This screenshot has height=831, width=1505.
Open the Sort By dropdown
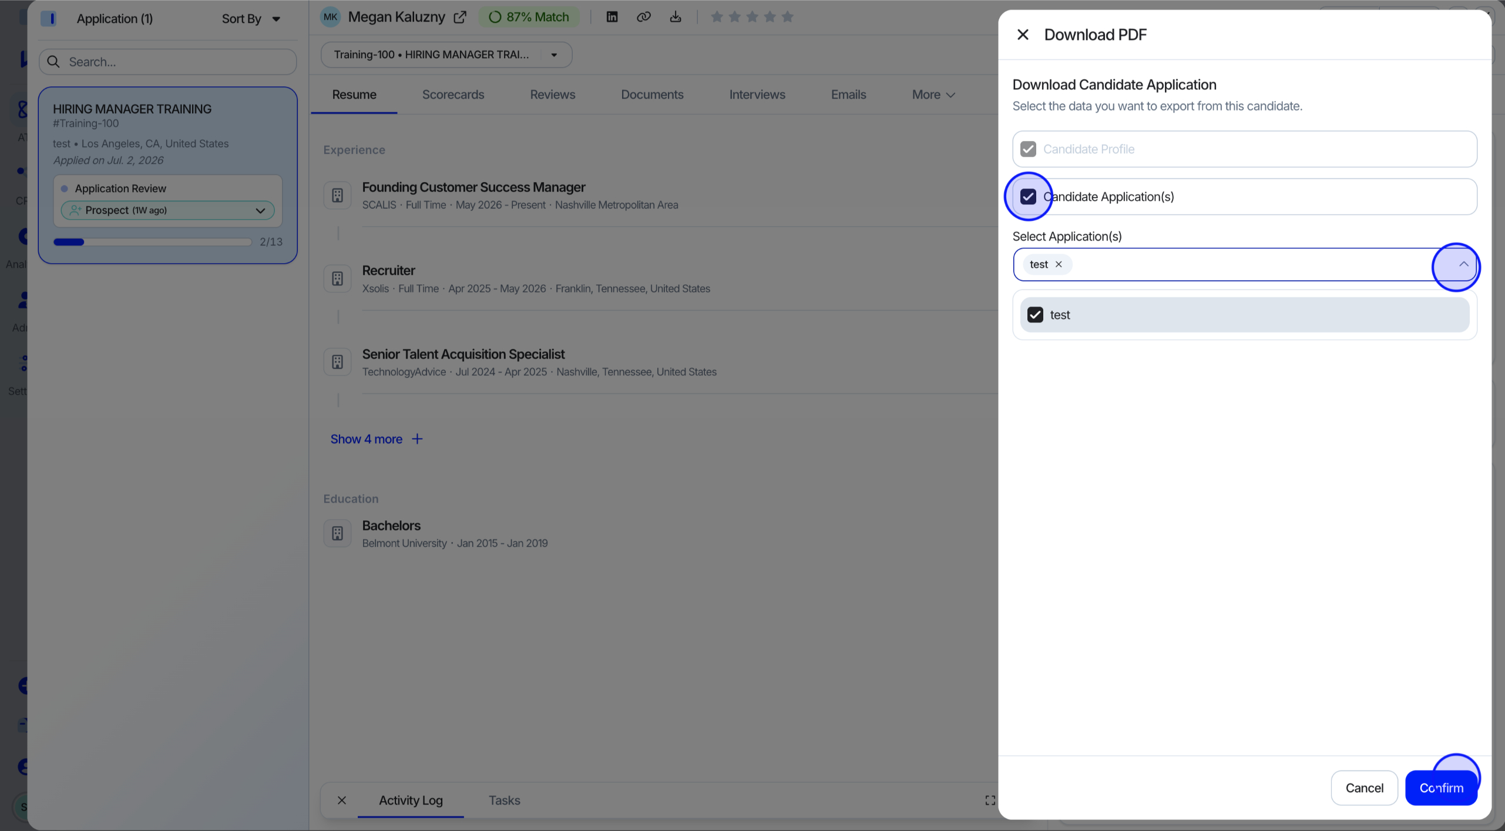[251, 19]
